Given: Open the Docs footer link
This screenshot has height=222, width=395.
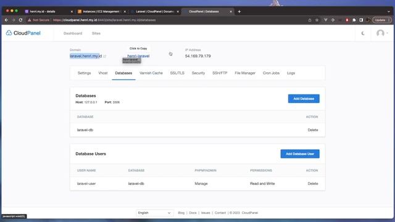Looking at the screenshot, I should [193, 213].
